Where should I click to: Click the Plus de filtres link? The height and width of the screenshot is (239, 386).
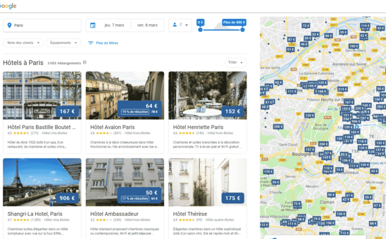click(x=107, y=43)
